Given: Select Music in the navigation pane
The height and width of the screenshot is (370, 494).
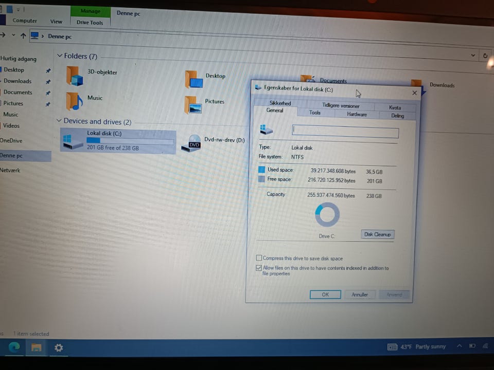Looking at the screenshot, I should 11,115.
